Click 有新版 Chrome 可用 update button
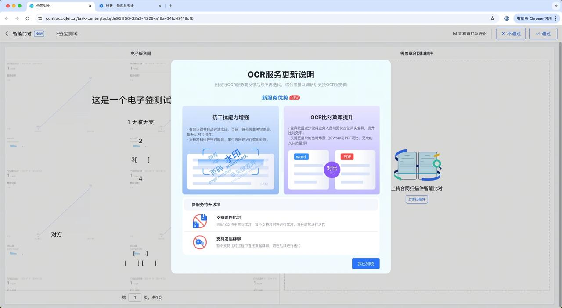 (x=535, y=18)
